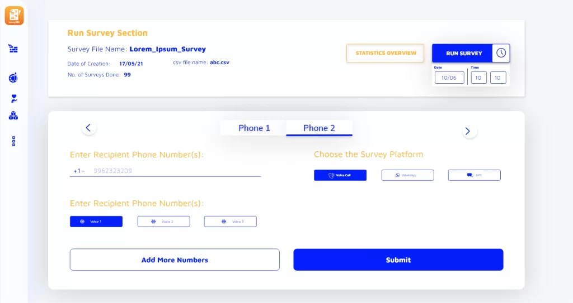Viewport: 573px width, 303px height.
Task: Select the WhatsApp survey platform
Action: [x=408, y=175]
